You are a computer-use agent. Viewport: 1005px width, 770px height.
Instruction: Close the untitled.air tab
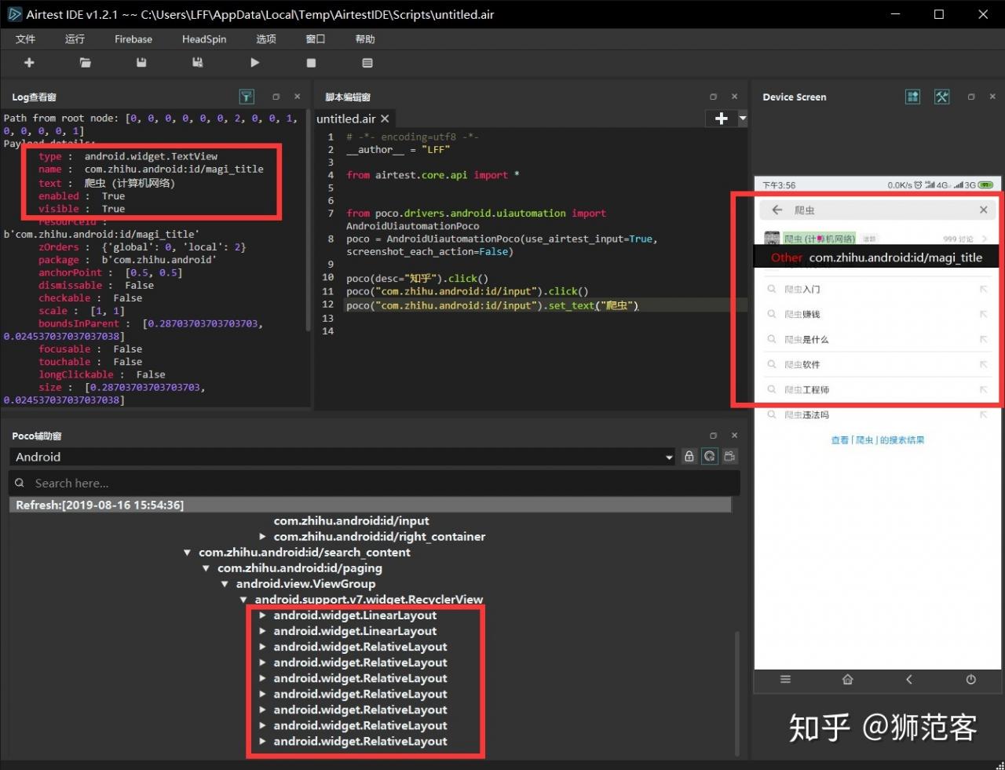385,119
